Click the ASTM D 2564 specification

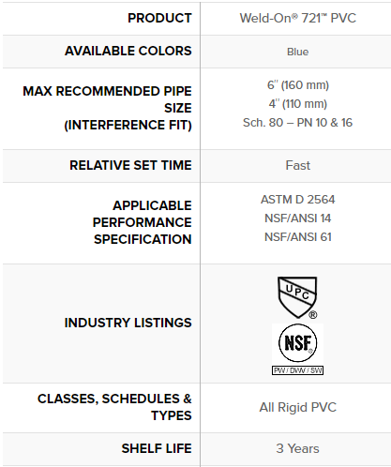pyautogui.click(x=298, y=200)
